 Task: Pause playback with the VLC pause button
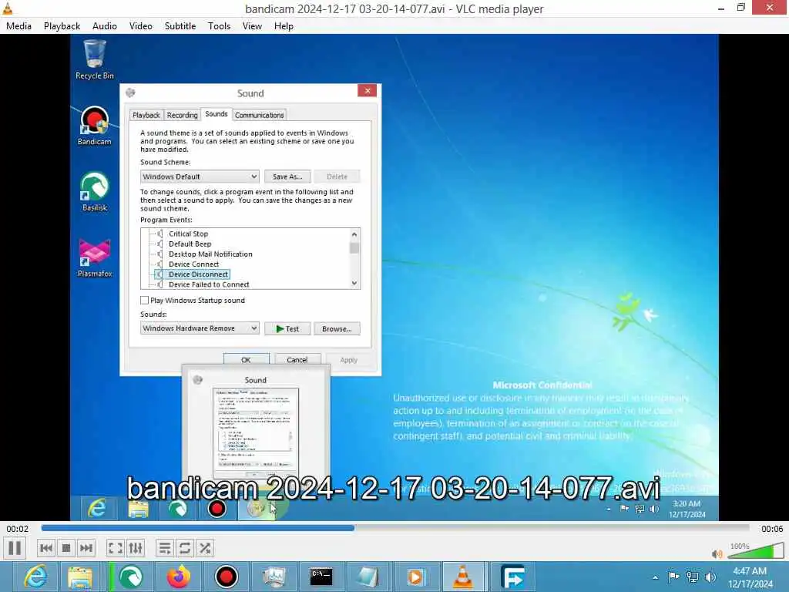[15, 548]
